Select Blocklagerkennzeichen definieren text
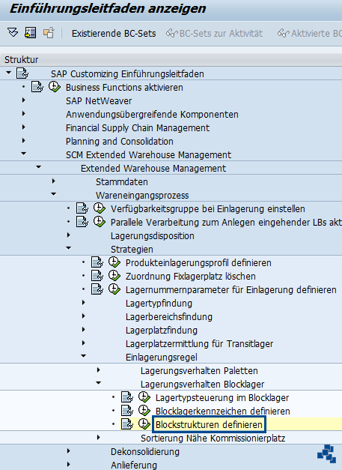This screenshot has width=342, height=470. [222, 412]
